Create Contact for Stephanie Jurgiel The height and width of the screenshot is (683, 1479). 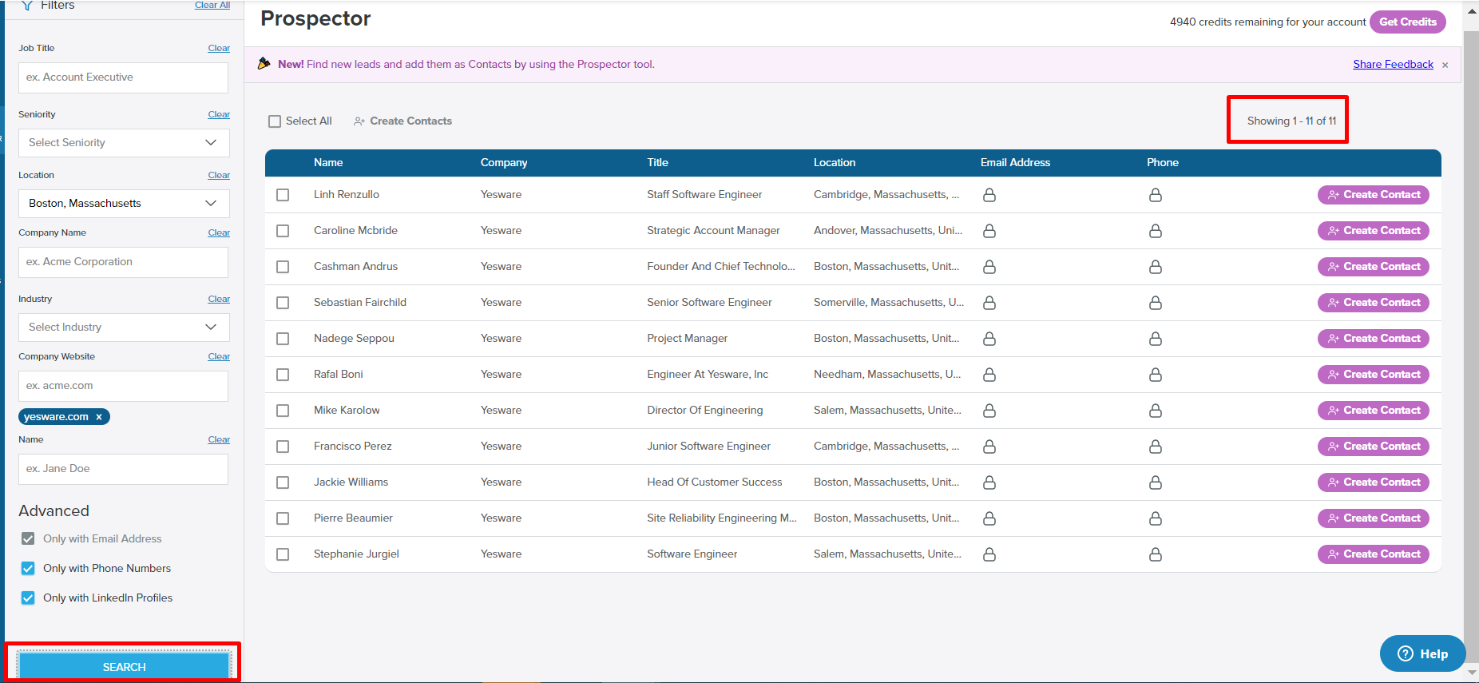[1373, 554]
